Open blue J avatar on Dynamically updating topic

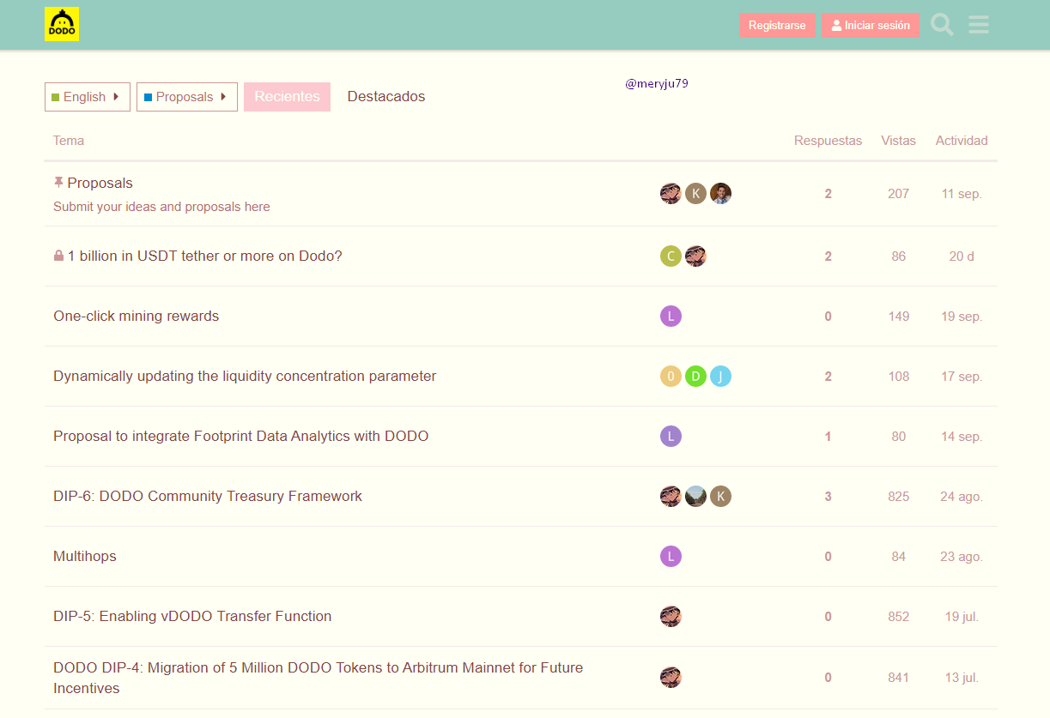point(720,376)
